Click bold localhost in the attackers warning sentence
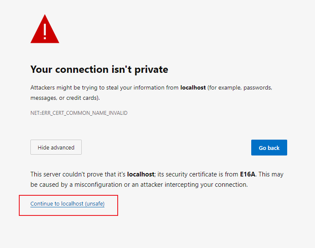 click(193, 87)
